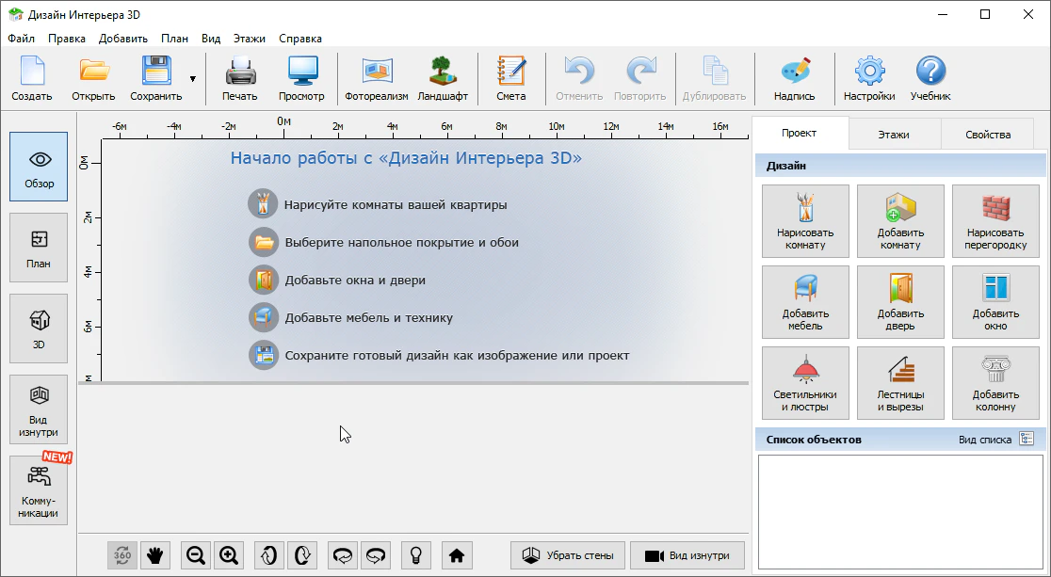Select the hand pan tool
The width and height of the screenshot is (1051, 577).
pyautogui.click(x=154, y=555)
